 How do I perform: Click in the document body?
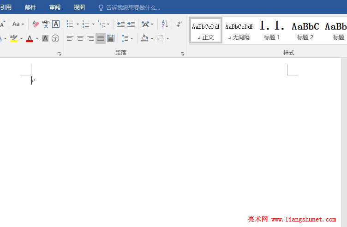(170, 142)
